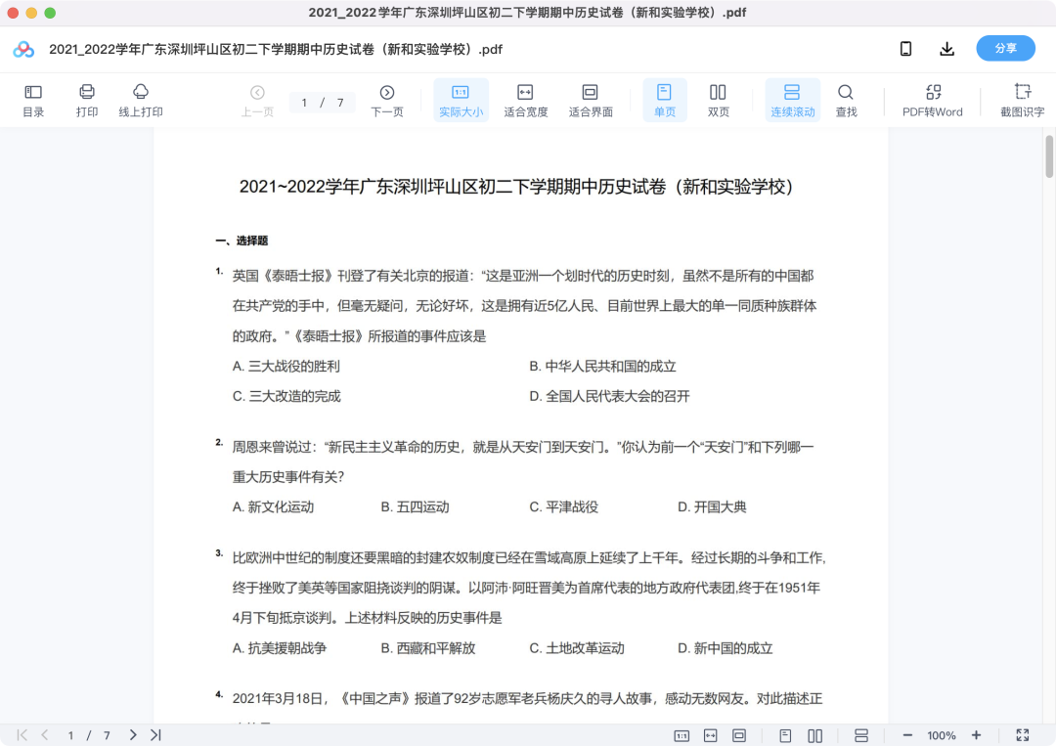The height and width of the screenshot is (746, 1056).
Task: Jump to last page in bottom bar
Action: [155, 735]
